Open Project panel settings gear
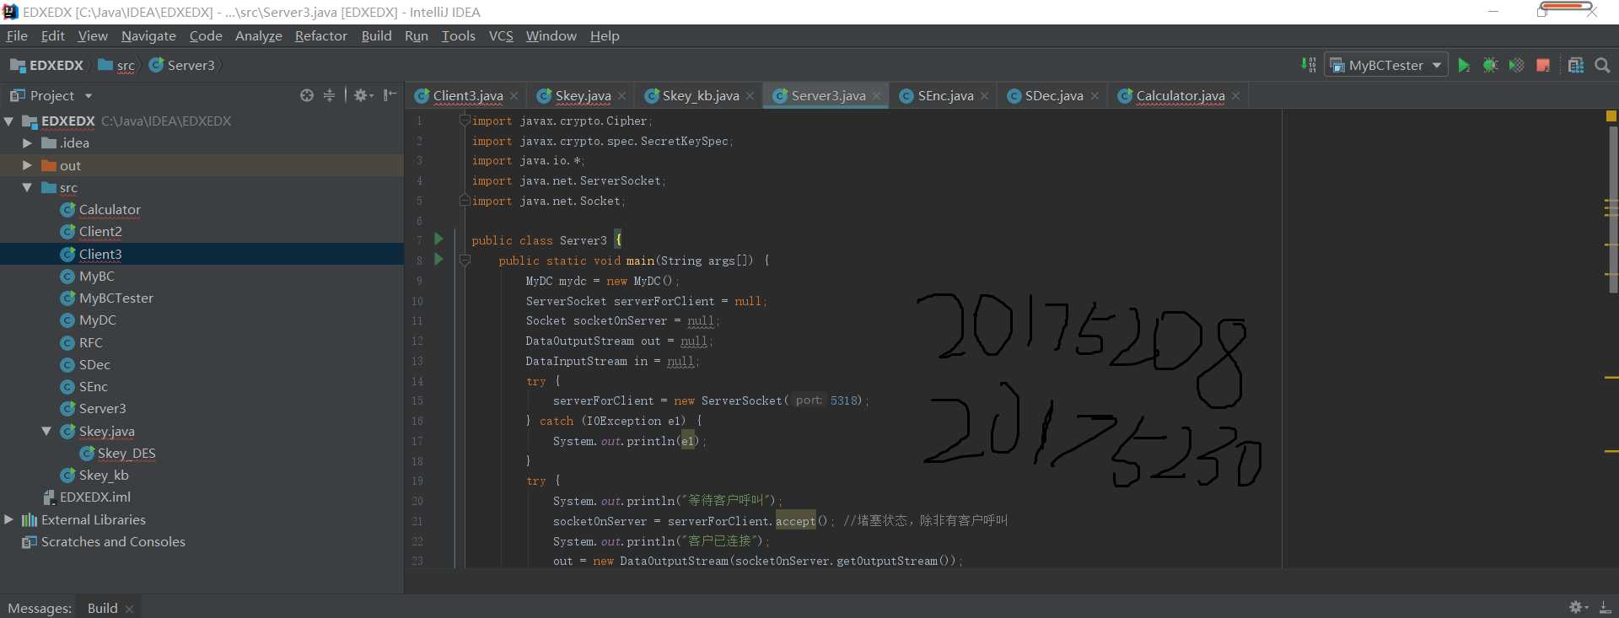The height and width of the screenshot is (618, 1619). coord(363,95)
